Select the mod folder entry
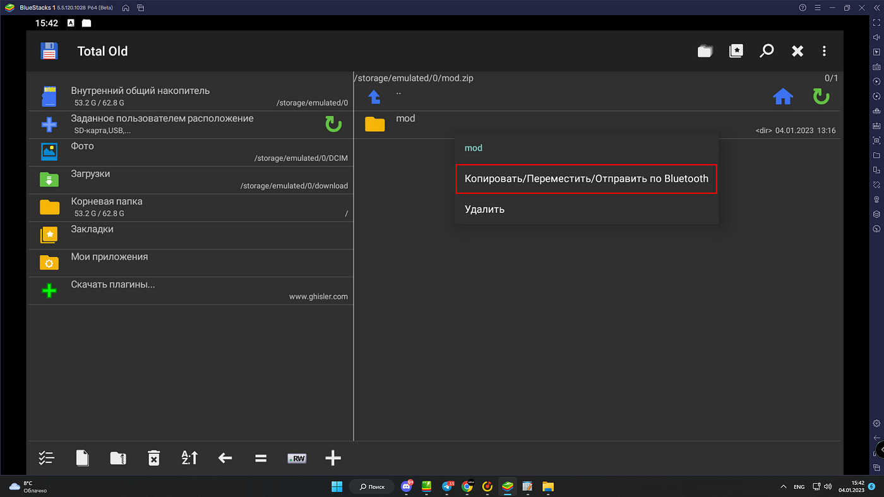This screenshot has height=497, width=884. pos(597,124)
